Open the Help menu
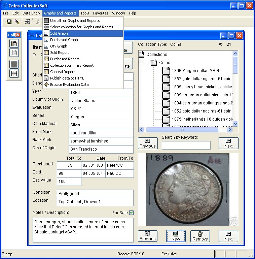 [x=133, y=13]
